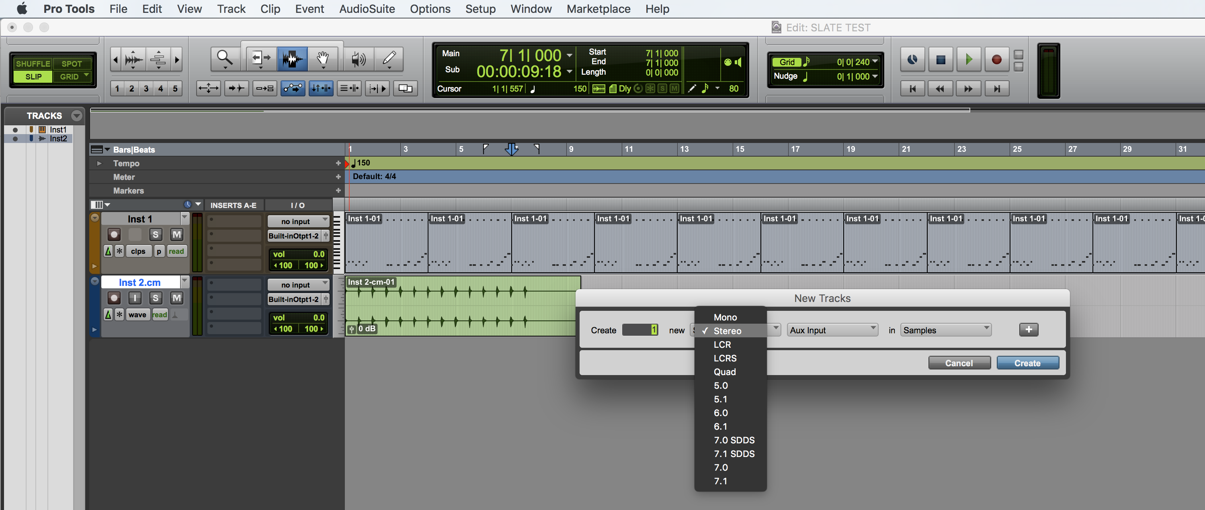Image resolution: width=1205 pixels, height=510 pixels.
Task: Click the Cancel button in New Tracks
Action: coord(959,363)
